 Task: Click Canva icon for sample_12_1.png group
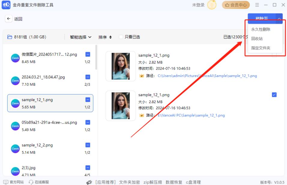[x=15, y=103]
